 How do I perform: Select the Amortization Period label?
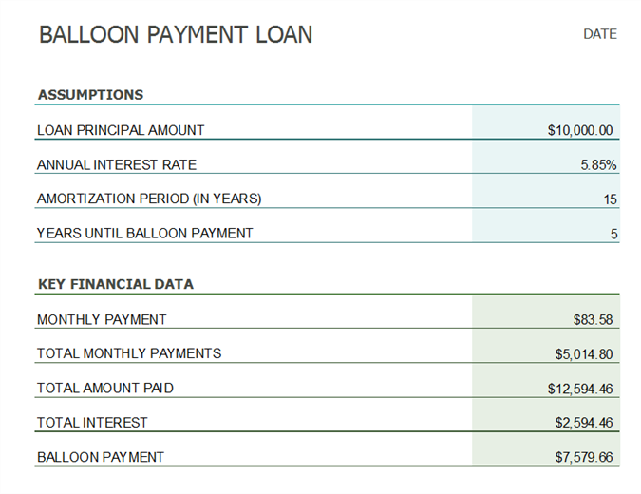149,199
